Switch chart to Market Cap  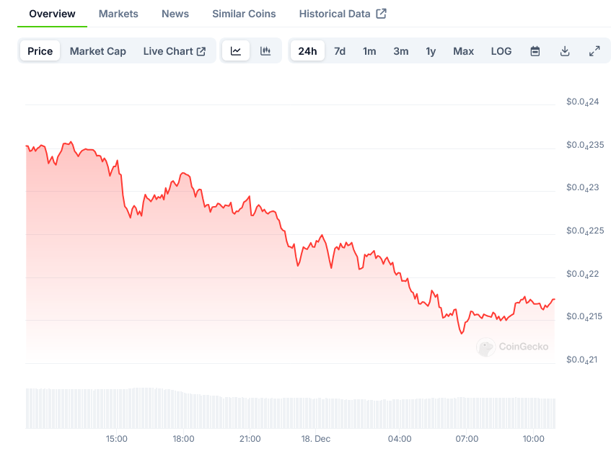98,51
